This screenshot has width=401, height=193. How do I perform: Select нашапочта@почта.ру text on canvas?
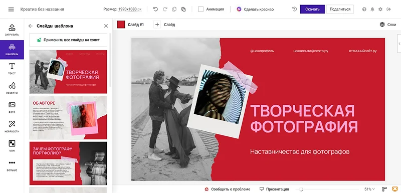pos(311,51)
